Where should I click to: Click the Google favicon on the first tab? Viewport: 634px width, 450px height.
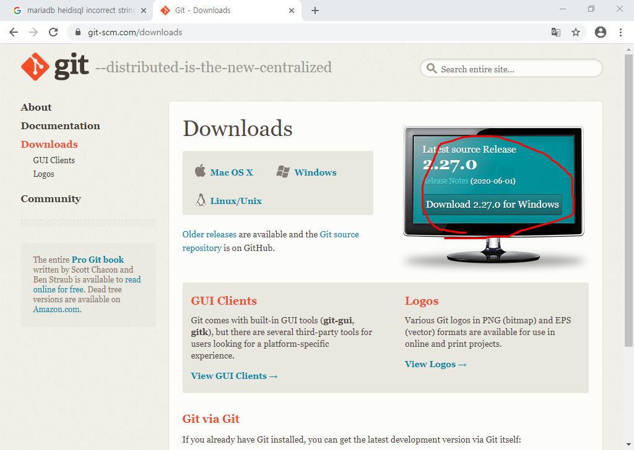point(17,11)
